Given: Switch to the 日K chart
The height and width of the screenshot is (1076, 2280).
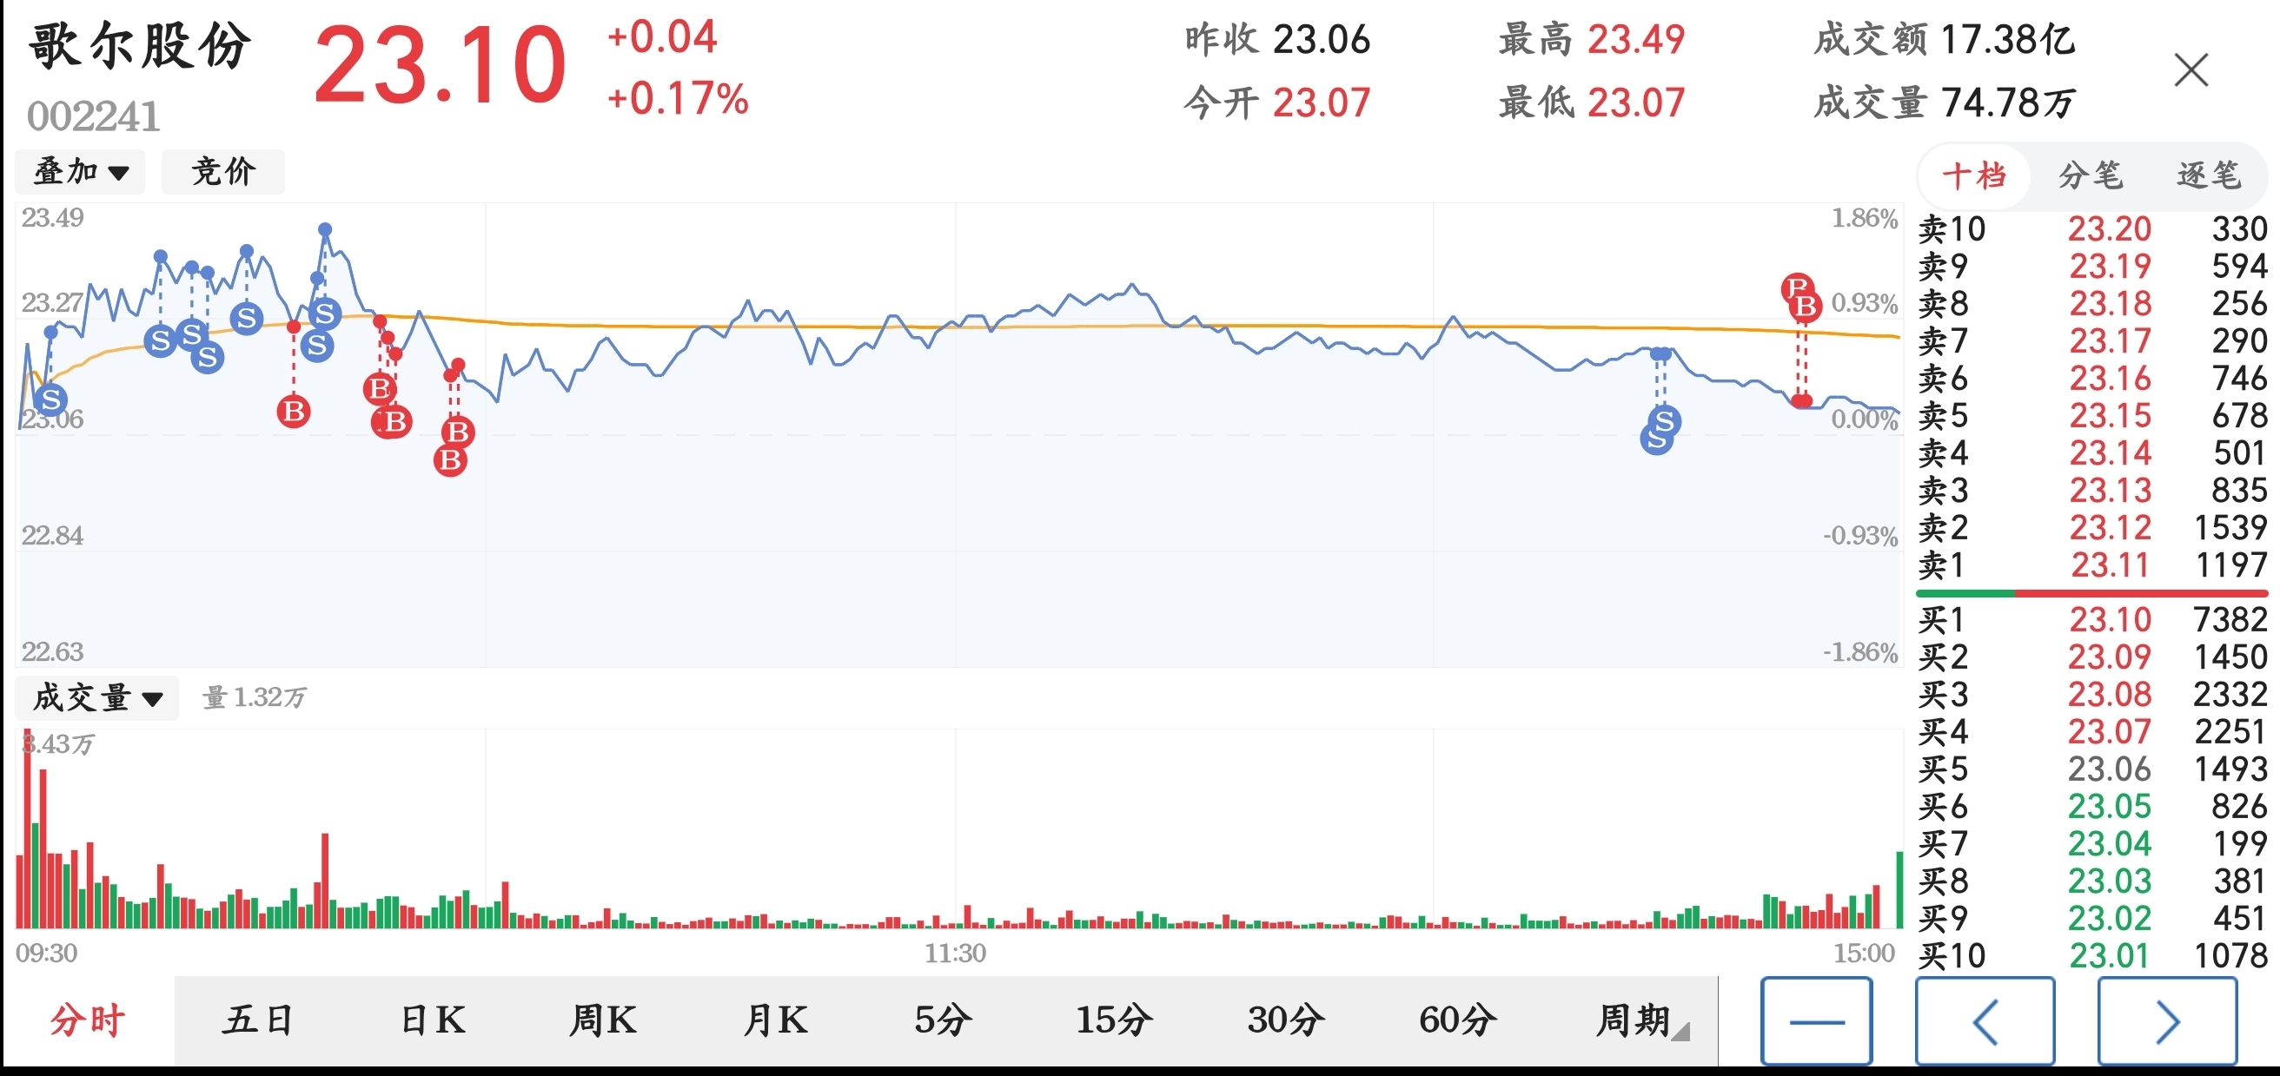Looking at the screenshot, I should point(432,1021).
